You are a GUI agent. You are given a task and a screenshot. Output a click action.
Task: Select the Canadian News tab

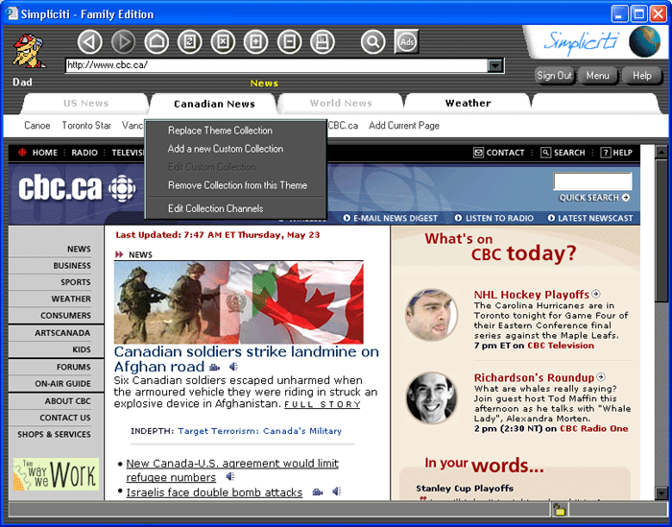coord(214,104)
